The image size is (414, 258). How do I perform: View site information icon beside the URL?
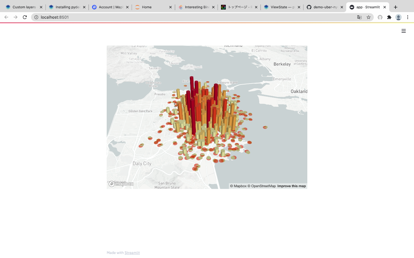[x=36, y=17]
